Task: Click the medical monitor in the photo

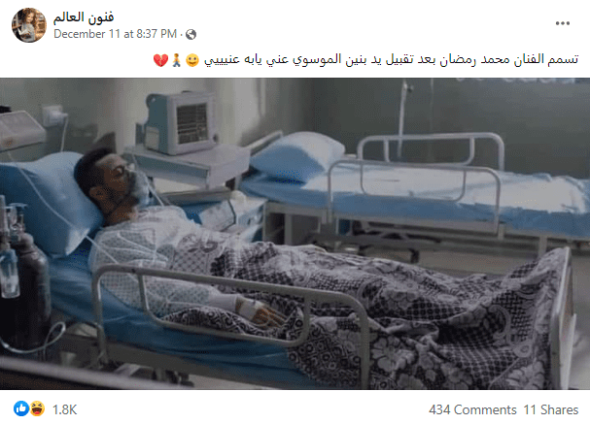Action: (x=179, y=122)
